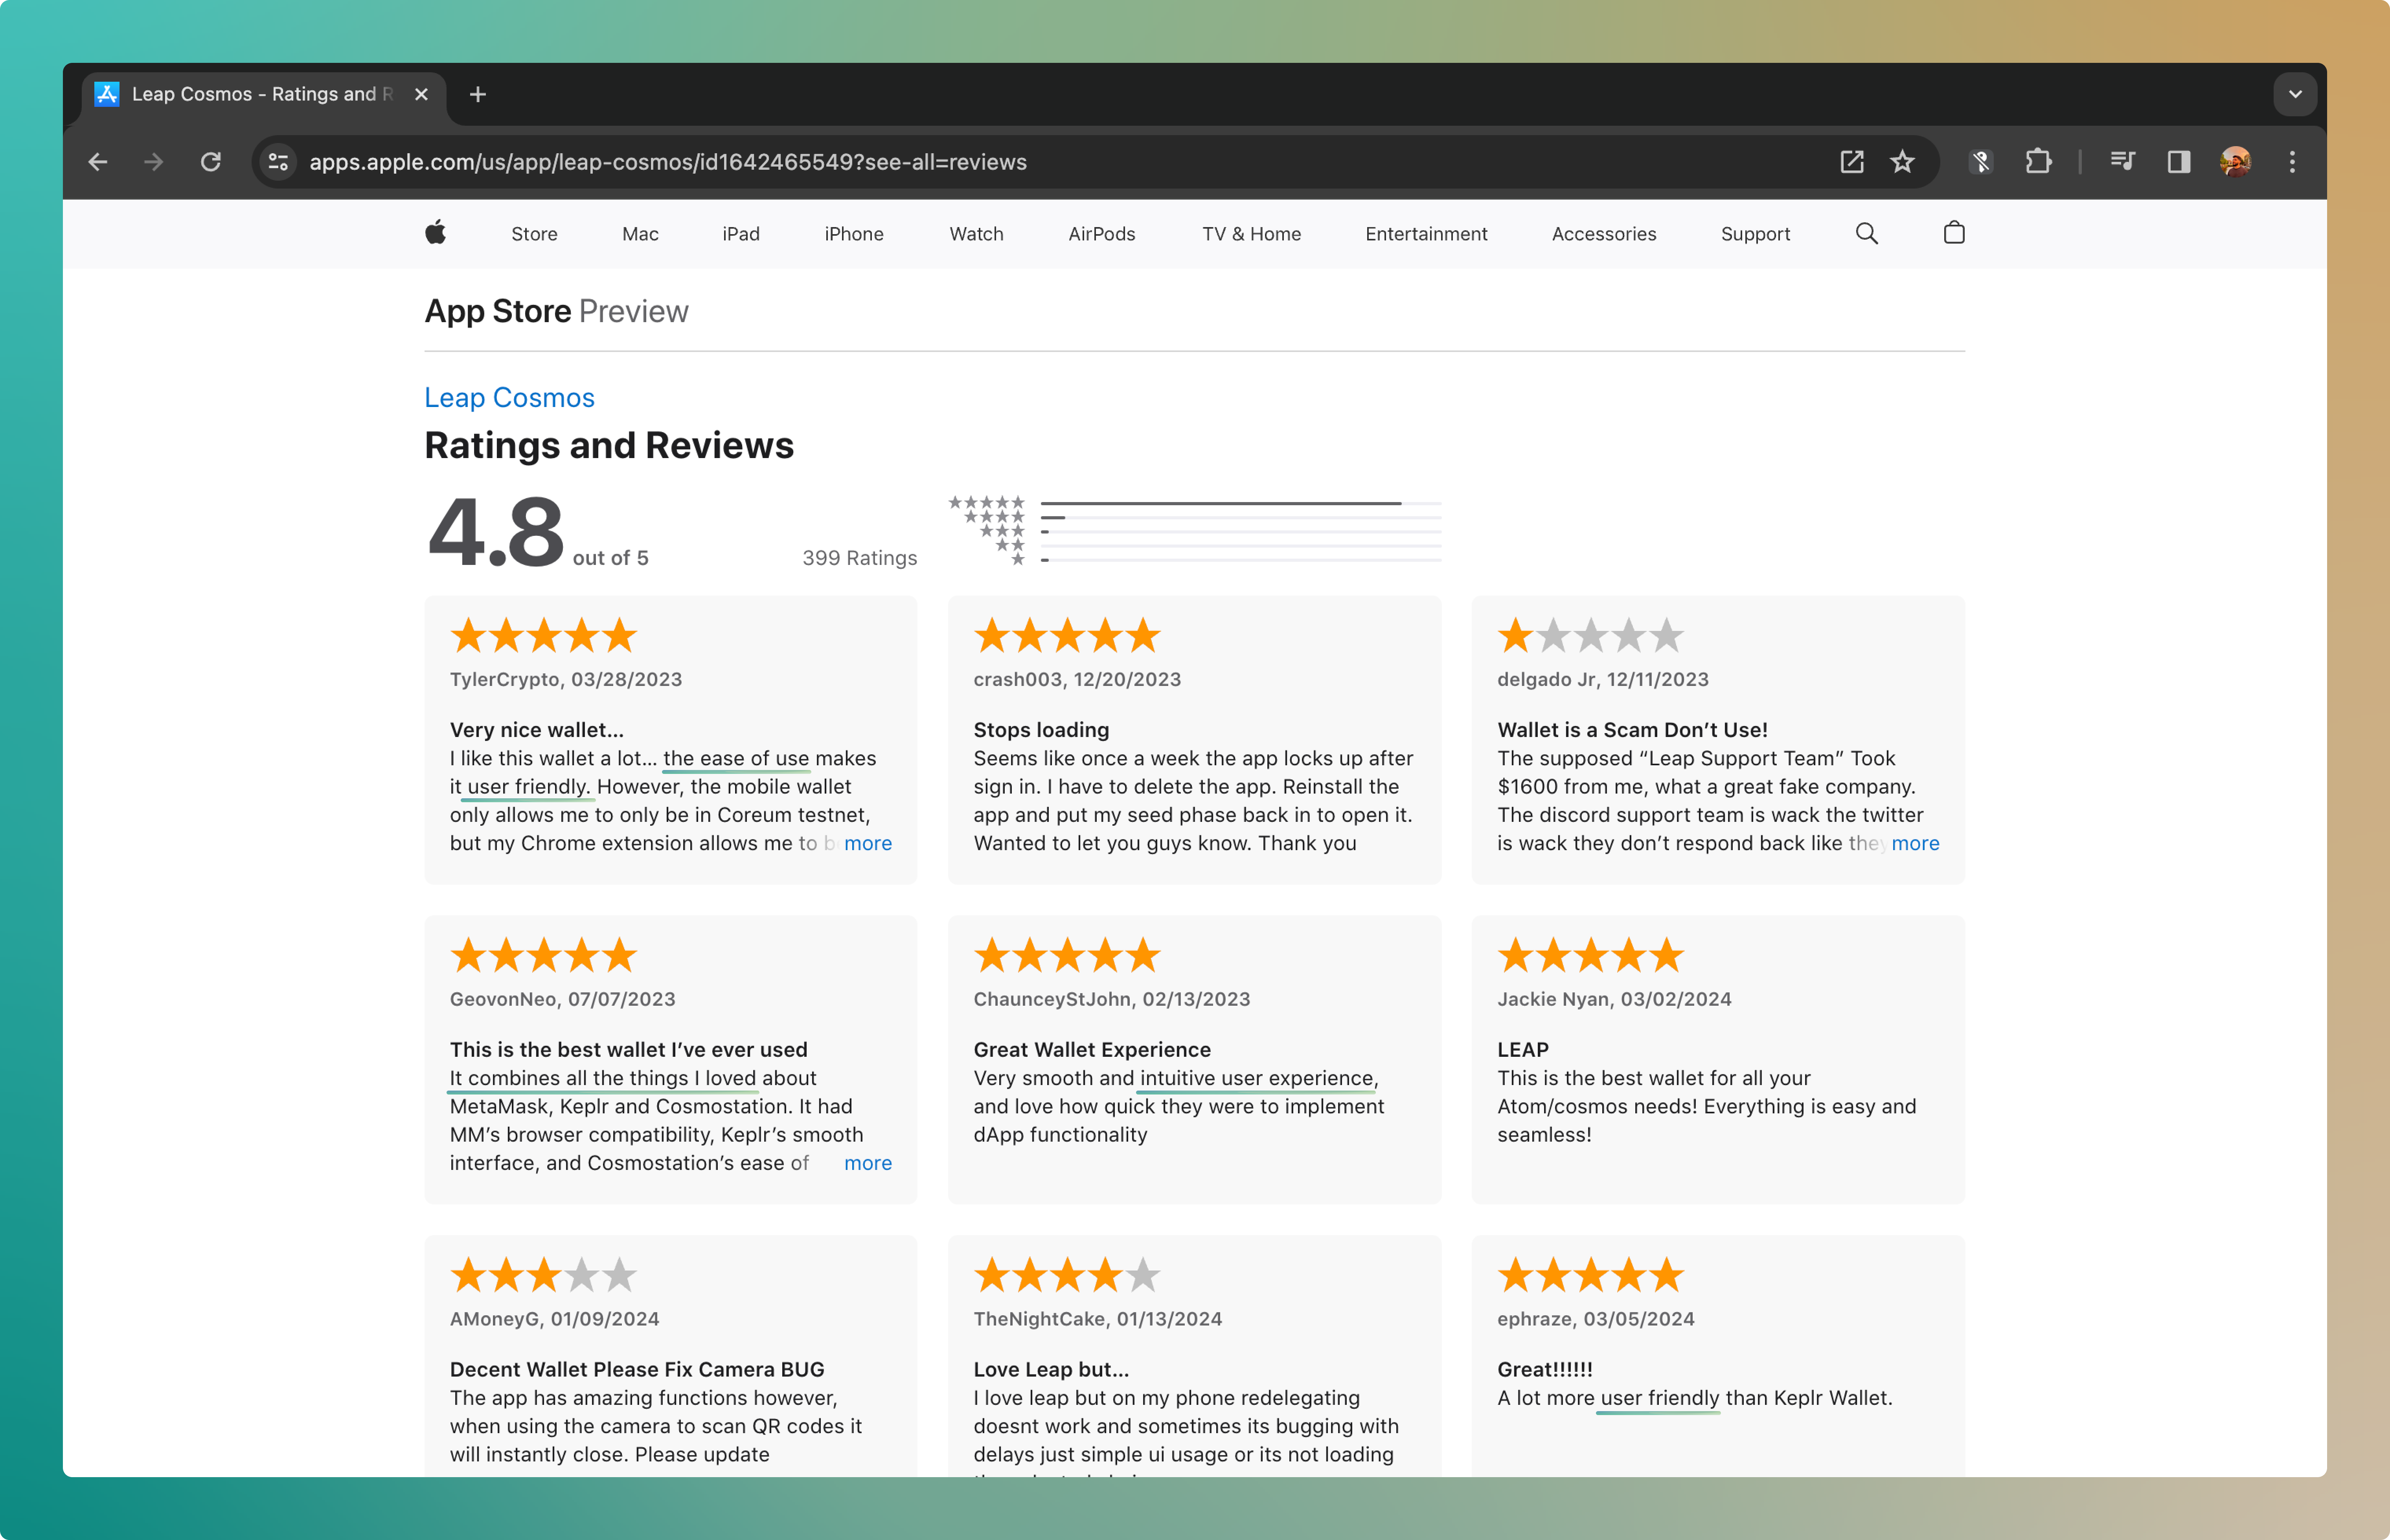Viewport: 2390px width, 1540px height.
Task: Click title This is the best wallet I've ever used
Action: (x=628, y=1050)
